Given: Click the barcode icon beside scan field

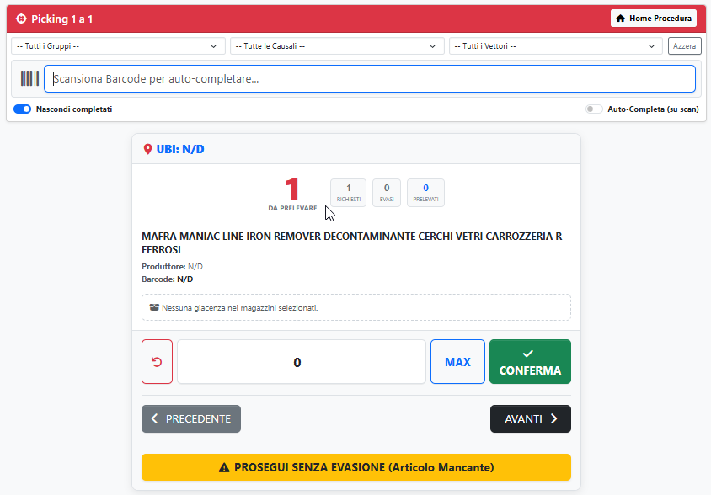Looking at the screenshot, I should coord(30,79).
